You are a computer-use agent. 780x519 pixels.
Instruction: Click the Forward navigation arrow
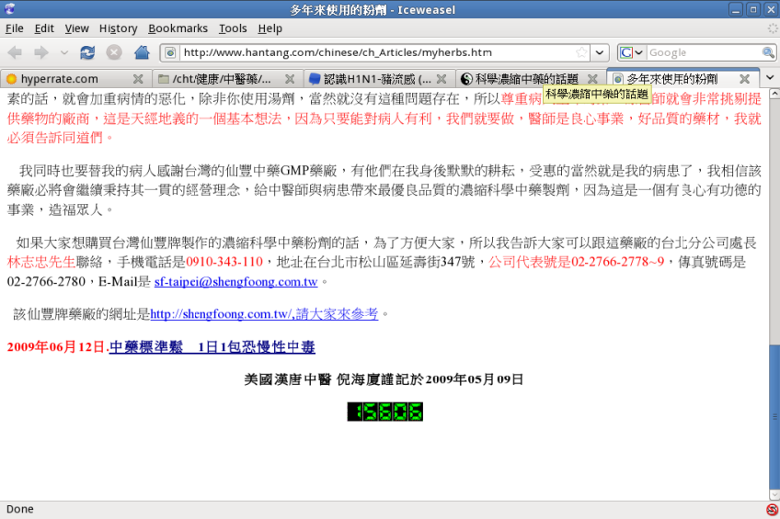(x=42, y=52)
